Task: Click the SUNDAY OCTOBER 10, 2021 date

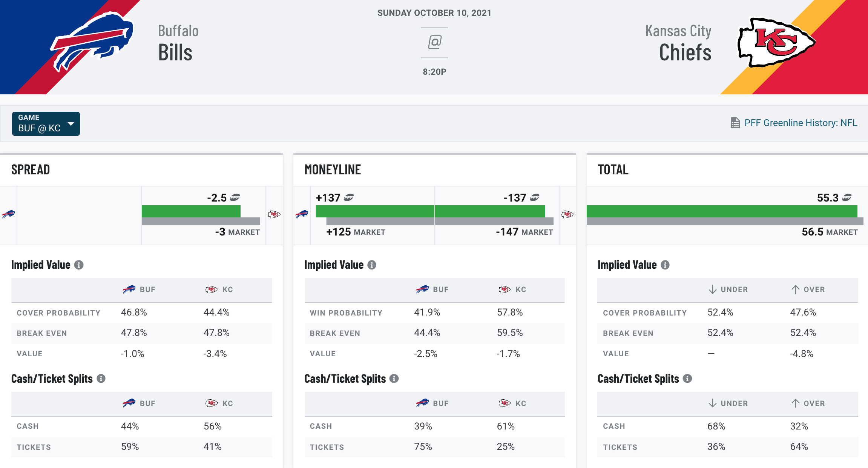Action: (x=434, y=13)
